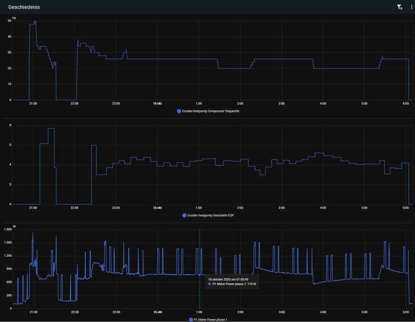Click the 21:00 marker on power chart axis

[x=34, y=312]
